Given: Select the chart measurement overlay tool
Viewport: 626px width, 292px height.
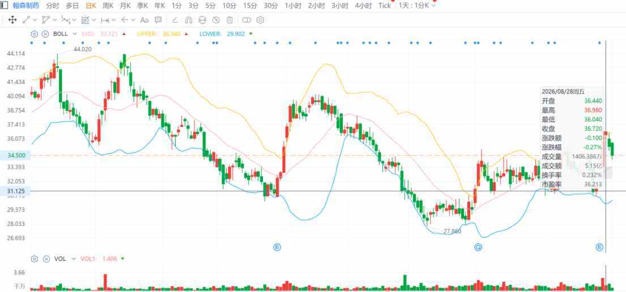Looking at the screenshot, I should (x=85, y=20).
